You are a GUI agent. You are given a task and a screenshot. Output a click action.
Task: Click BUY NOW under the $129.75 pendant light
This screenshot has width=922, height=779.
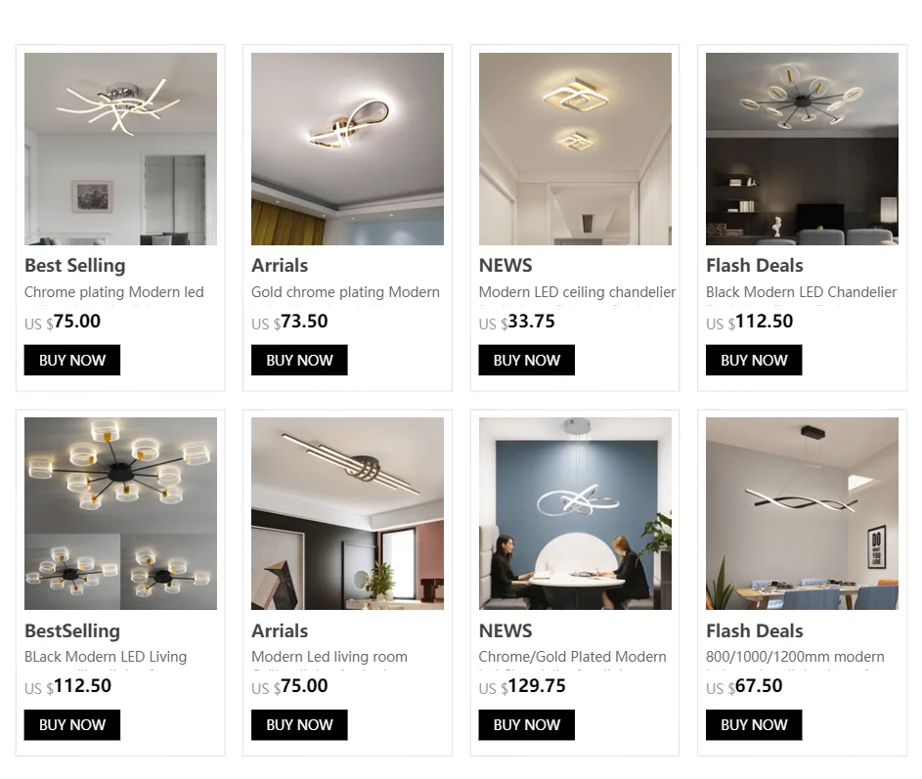[526, 725]
